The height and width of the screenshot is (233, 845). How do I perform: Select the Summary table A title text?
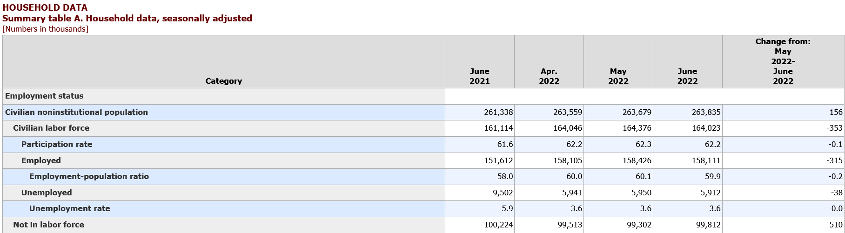(x=127, y=18)
